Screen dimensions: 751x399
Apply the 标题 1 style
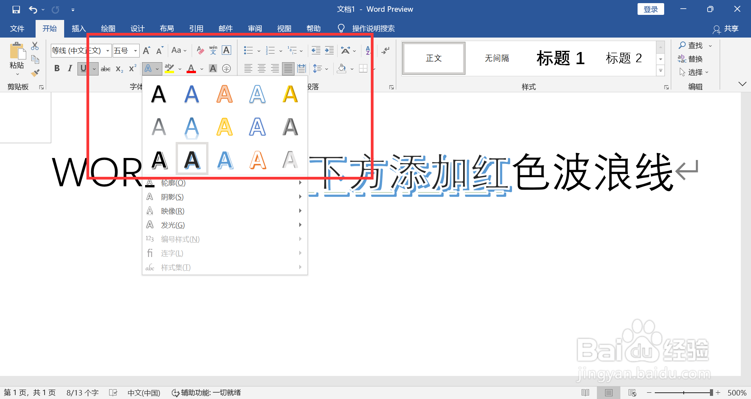[561, 58]
